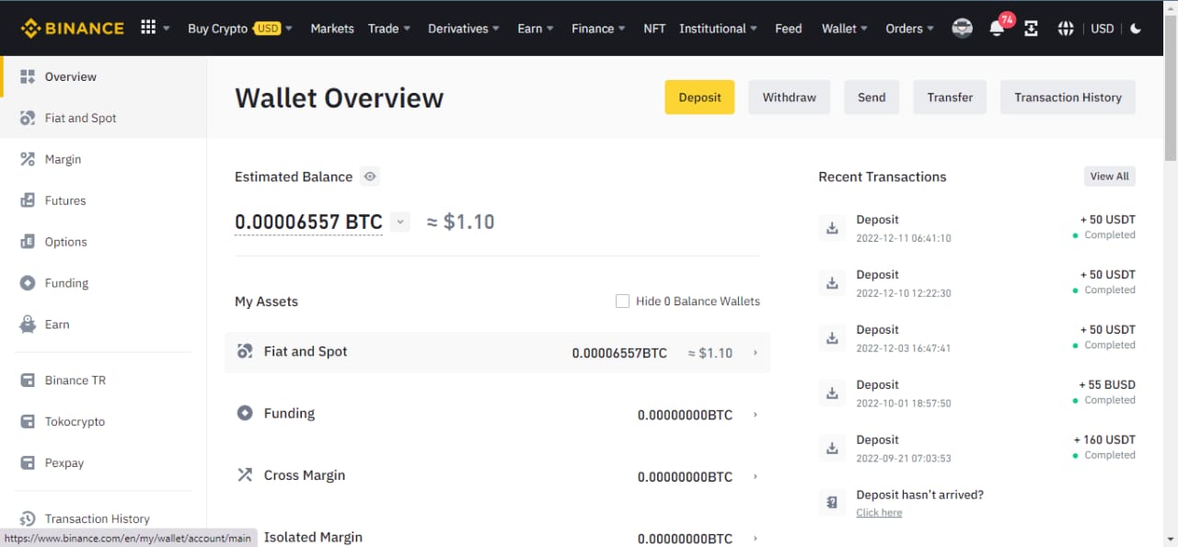The width and height of the screenshot is (1178, 547).
Task: Click the yellow Deposit button
Action: [699, 97]
